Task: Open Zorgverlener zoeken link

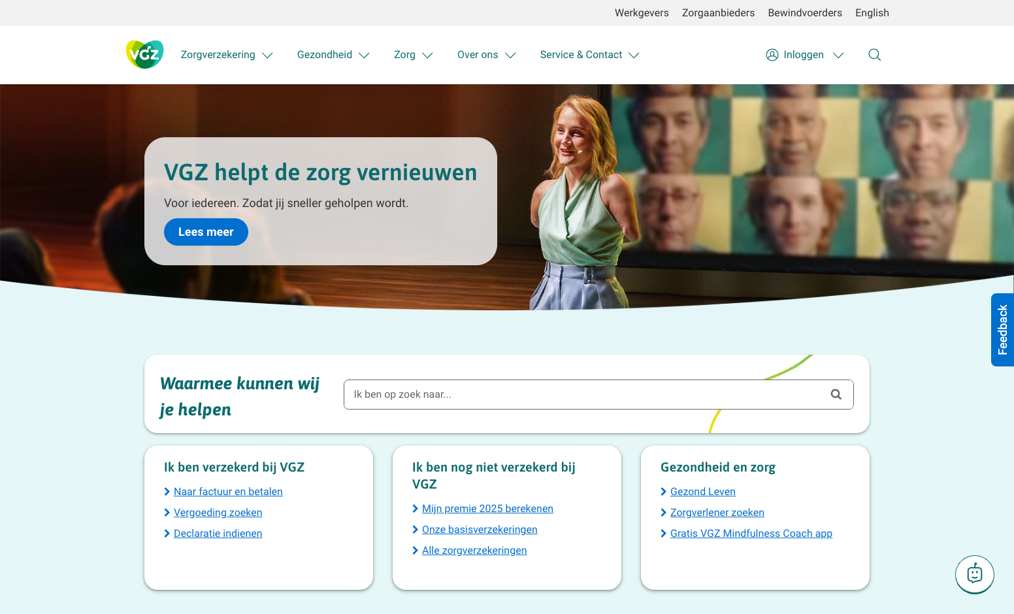Action: click(x=717, y=513)
